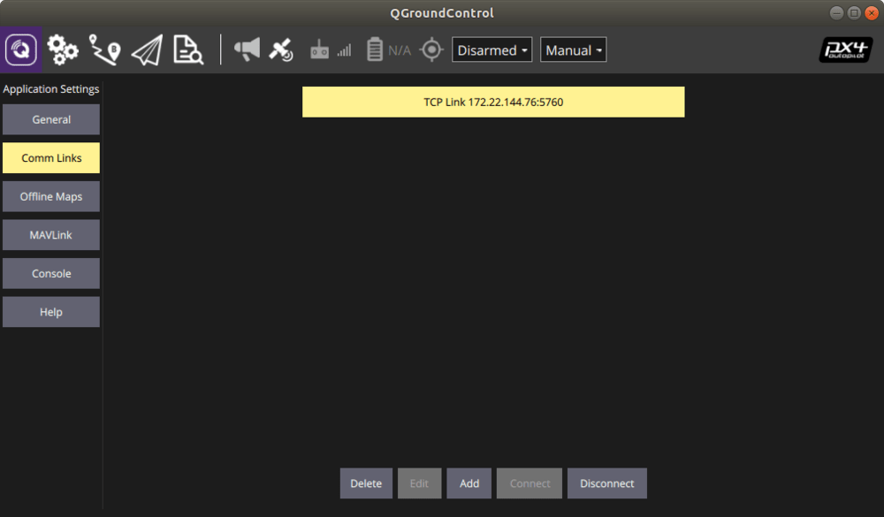Check the RC radio signal indicator

[330, 50]
